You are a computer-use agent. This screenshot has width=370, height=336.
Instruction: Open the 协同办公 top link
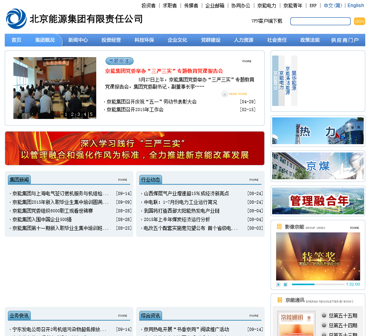(241, 6)
